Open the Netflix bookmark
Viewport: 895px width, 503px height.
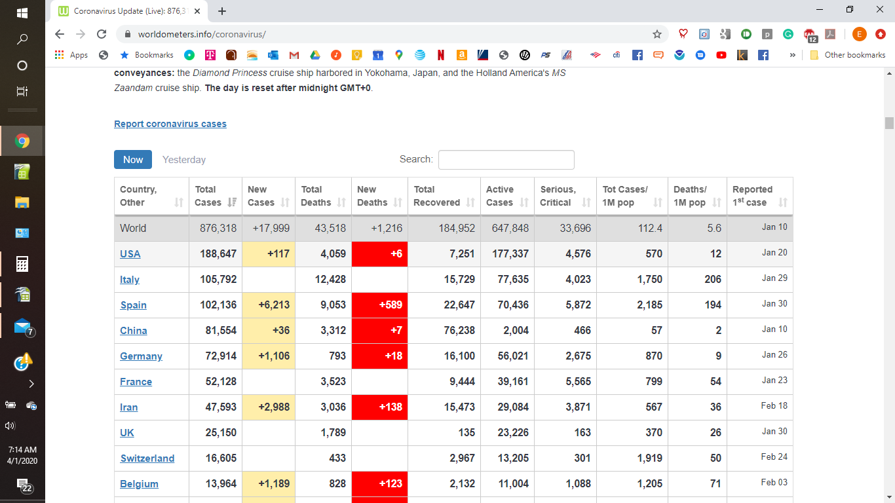441,55
